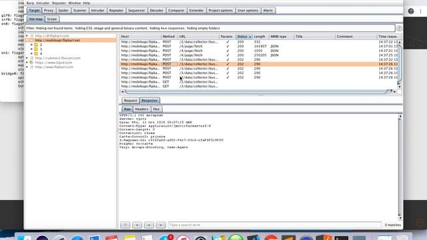Viewport: 427px width, 240px height.
Task: Jump to next search match with the > button
Action: [161, 225]
